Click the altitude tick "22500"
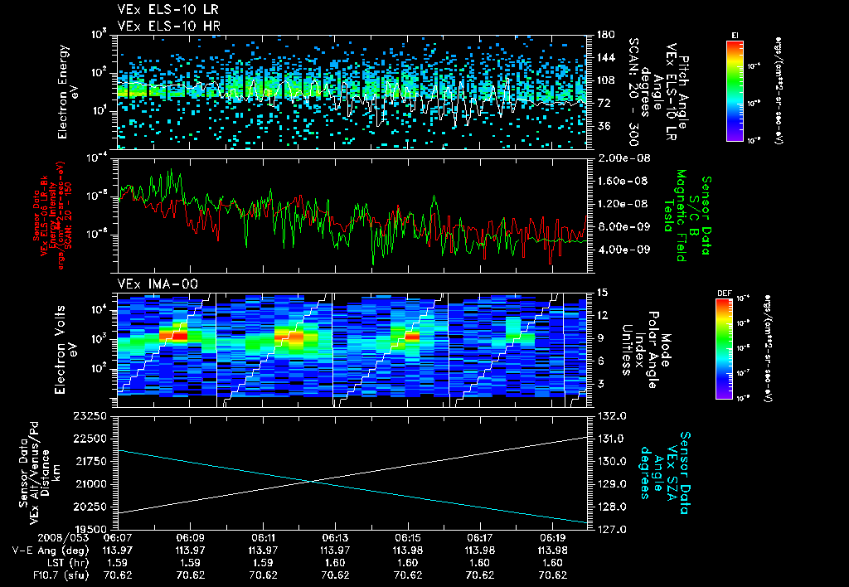Image resolution: width=849 pixels, height=587 pixels. 91,439
